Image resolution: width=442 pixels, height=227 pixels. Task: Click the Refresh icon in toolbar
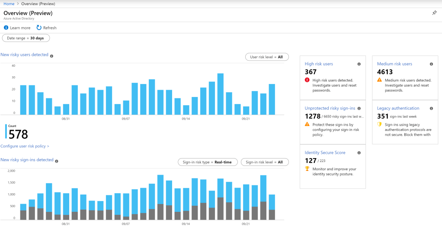coord(39,28)
